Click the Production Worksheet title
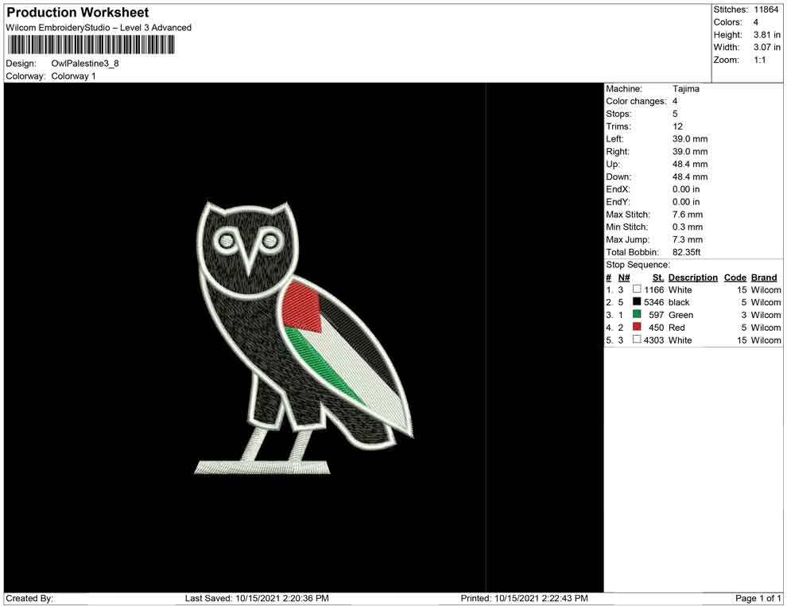The width and height of the screenshot is (787, 606). tap(78, 13)
